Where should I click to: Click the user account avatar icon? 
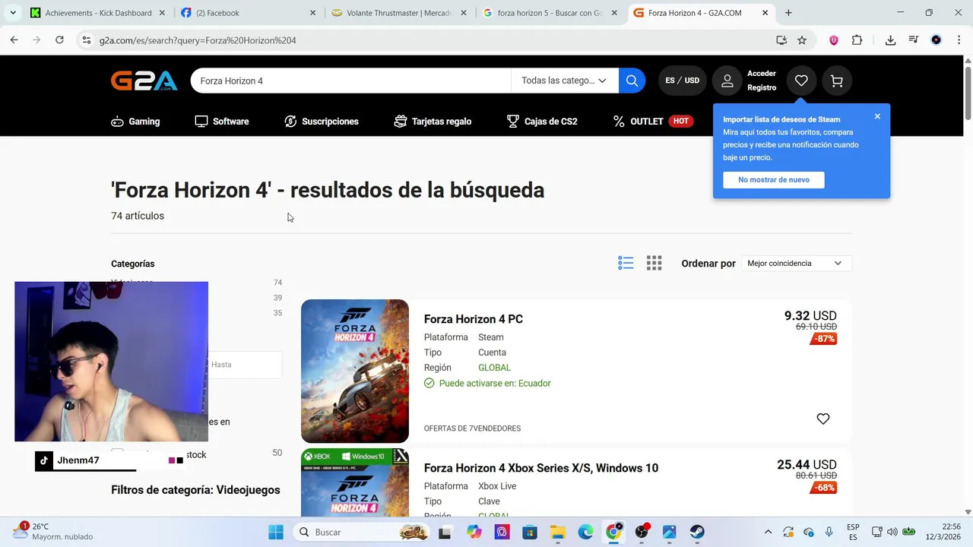(727, 81)
